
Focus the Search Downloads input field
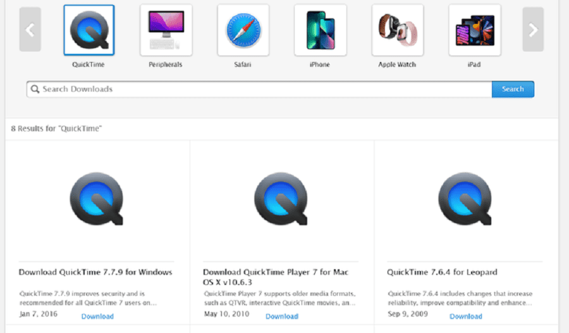pyautogui.click(x=259, y=89)
